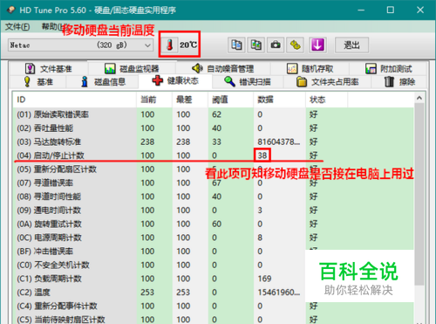Maximize the HD Tune Pro window
Viewport: 436px width, 324px height.
click(391, 10)
